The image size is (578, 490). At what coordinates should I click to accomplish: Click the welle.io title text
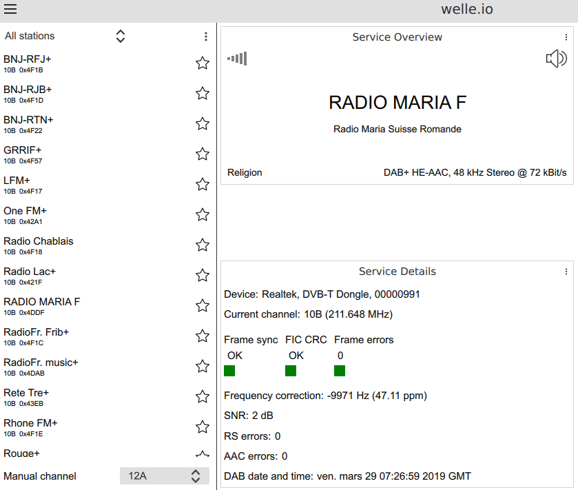(467, 9)
